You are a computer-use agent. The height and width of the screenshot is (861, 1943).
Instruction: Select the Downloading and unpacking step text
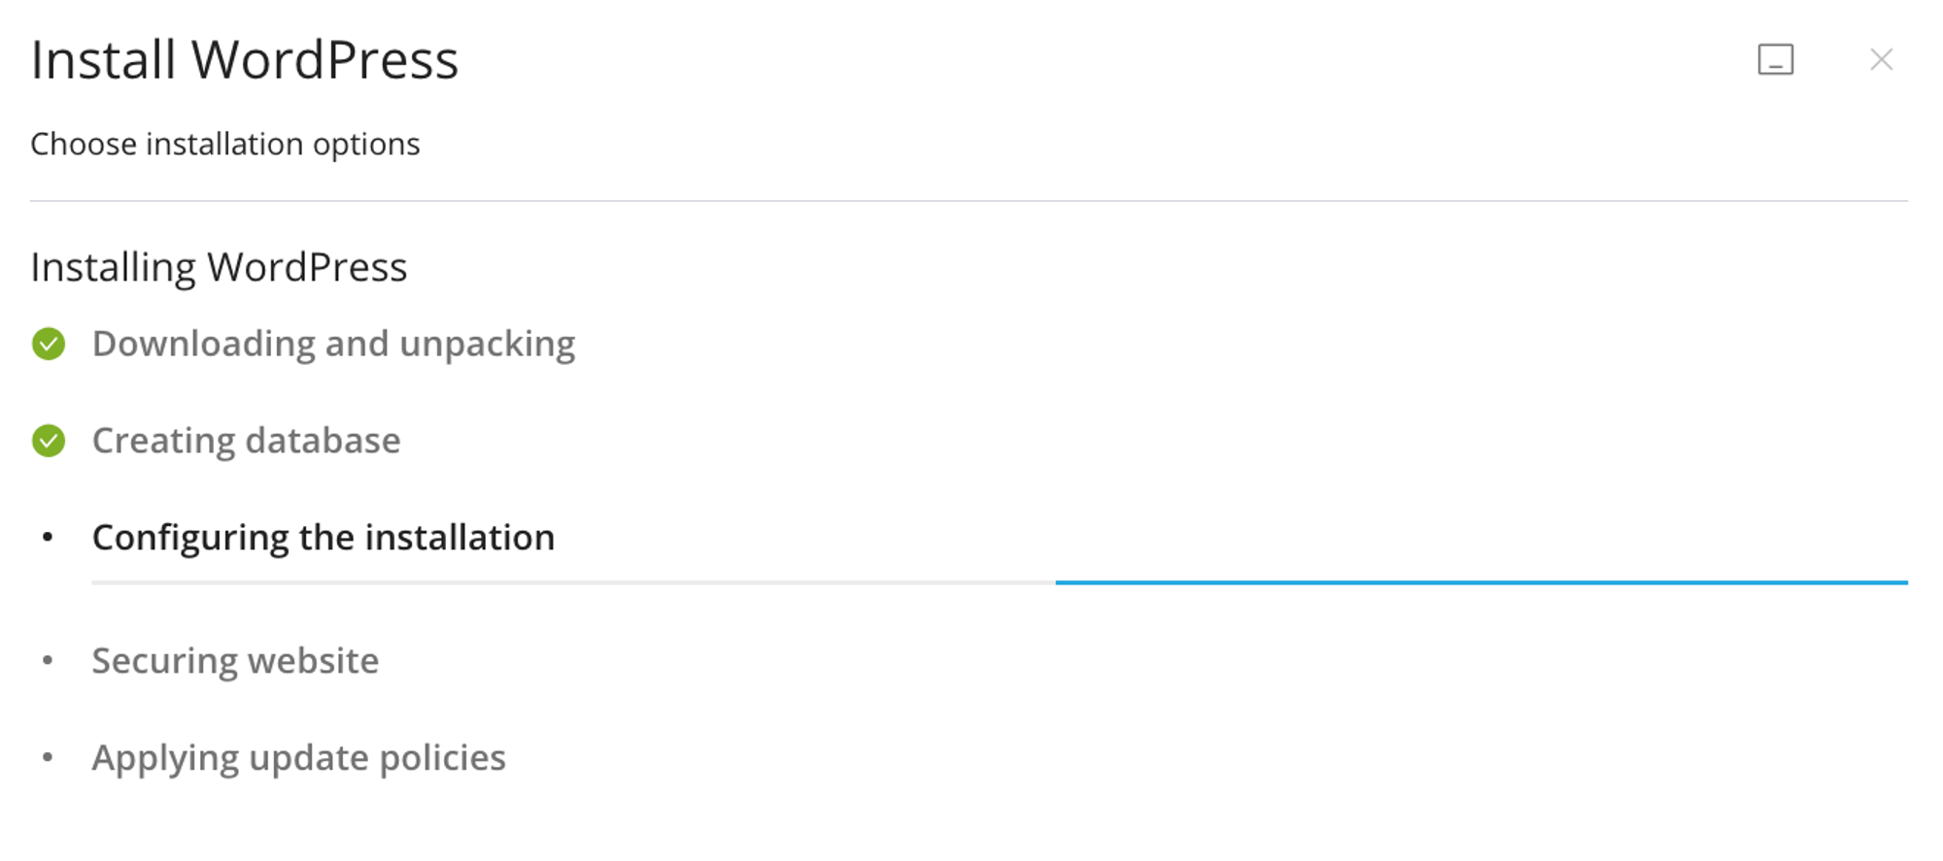point(333,344)
